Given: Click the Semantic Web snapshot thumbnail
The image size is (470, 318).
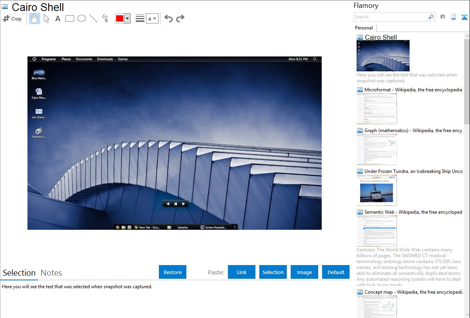Looking at the screenshot, I should (377, 231).
